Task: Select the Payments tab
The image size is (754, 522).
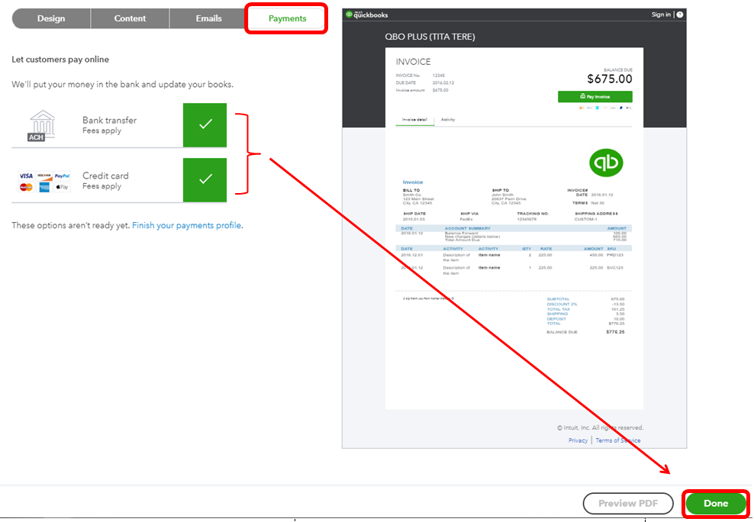Action: tap(287, 18)
